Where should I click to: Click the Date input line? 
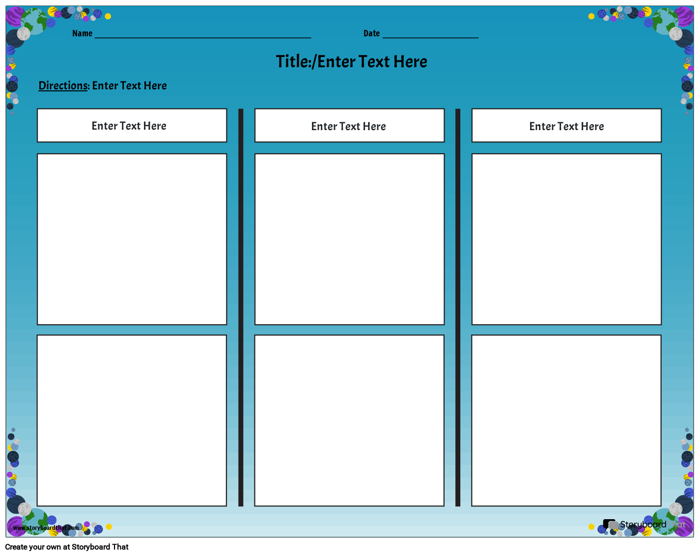pos(430,33)
